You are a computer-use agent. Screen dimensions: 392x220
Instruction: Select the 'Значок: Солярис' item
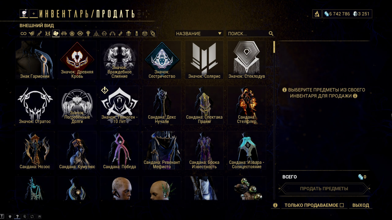(204, 60)
